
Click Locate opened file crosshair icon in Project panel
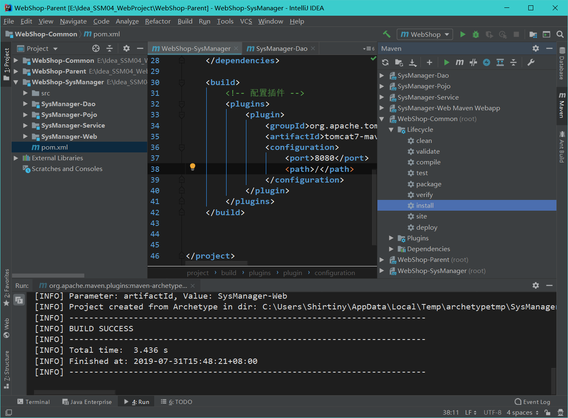[96, 48]
